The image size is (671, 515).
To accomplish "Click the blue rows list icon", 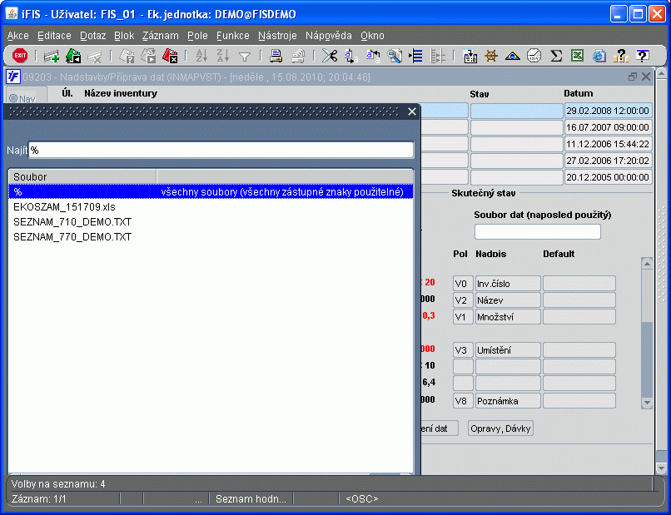I will tap(415, 56).
